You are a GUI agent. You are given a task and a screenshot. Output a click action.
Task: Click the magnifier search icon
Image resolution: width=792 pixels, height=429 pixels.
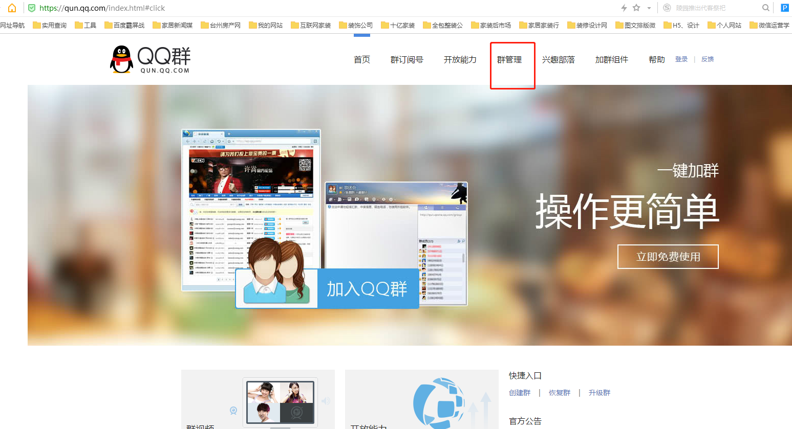click(765, 8)
